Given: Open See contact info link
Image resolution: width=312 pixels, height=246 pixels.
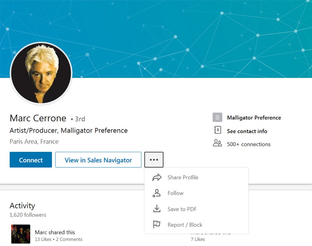Looking at the screenshot, I should (247, 131).
